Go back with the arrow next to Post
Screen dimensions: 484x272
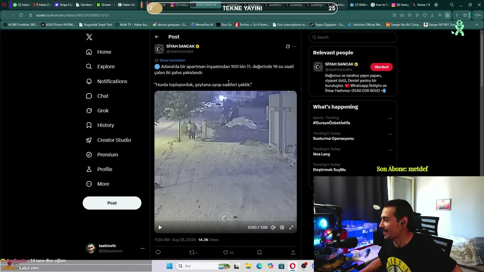tap(157, 37)
